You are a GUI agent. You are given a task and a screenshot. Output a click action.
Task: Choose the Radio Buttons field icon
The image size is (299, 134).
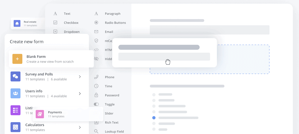[96, 22]
